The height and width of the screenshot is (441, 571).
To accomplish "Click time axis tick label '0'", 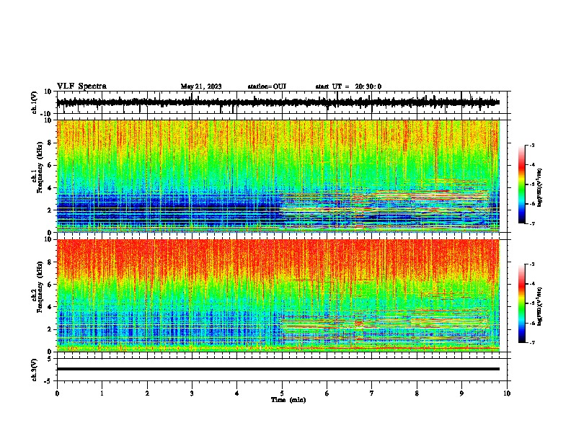I will tap(57, 393).
